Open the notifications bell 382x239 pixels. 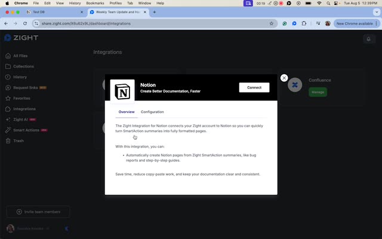[369, 39]
